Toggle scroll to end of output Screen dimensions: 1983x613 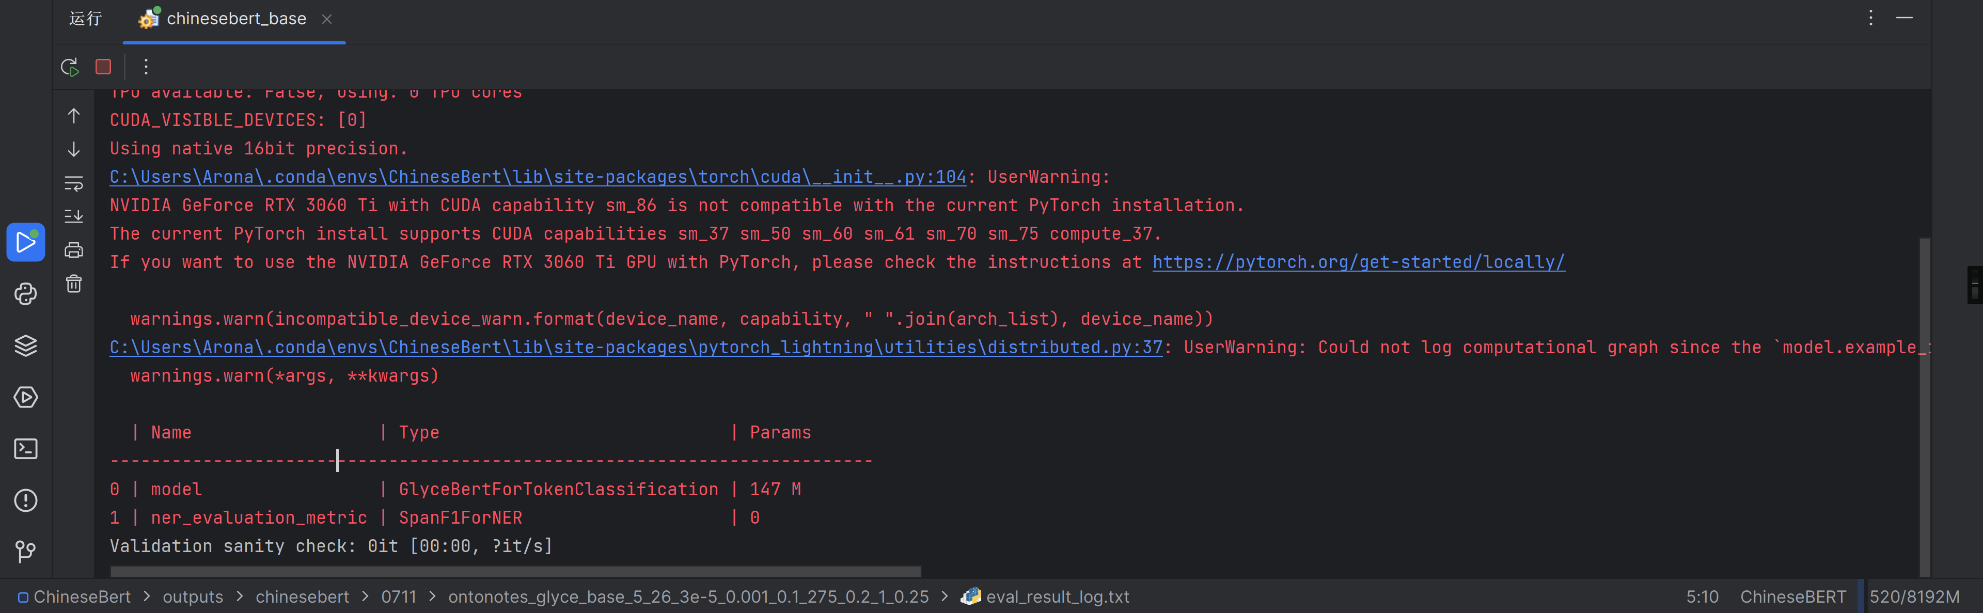(74, 216)
